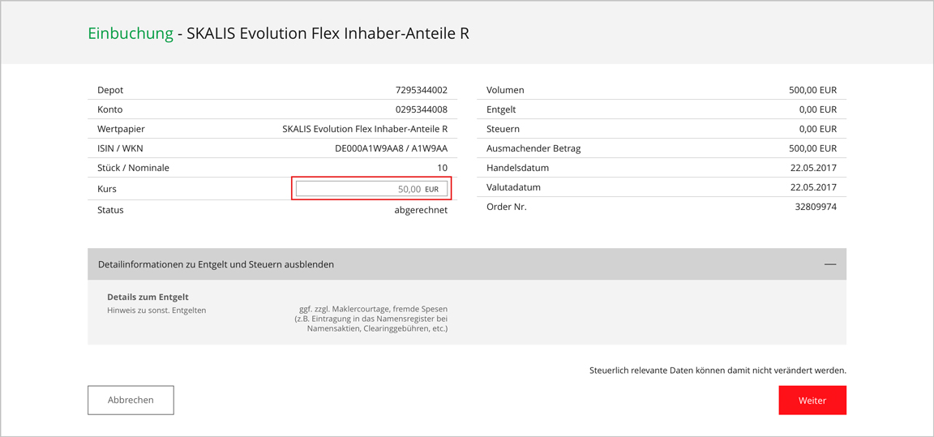Click the Hinweis zu sonst. Entgelten label
Screen dimensions: 934x437
(x=156, y=310)
